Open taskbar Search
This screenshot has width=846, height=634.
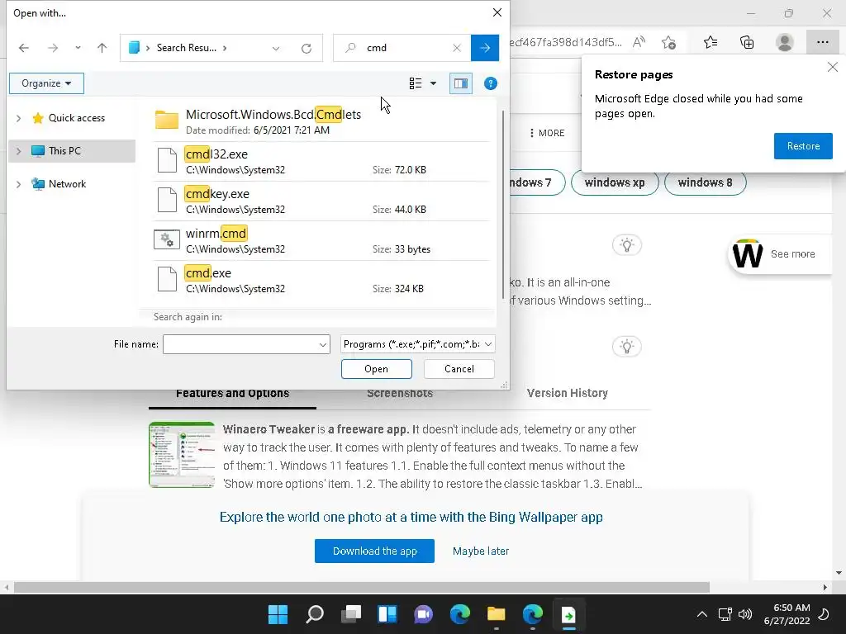point(315,614)
